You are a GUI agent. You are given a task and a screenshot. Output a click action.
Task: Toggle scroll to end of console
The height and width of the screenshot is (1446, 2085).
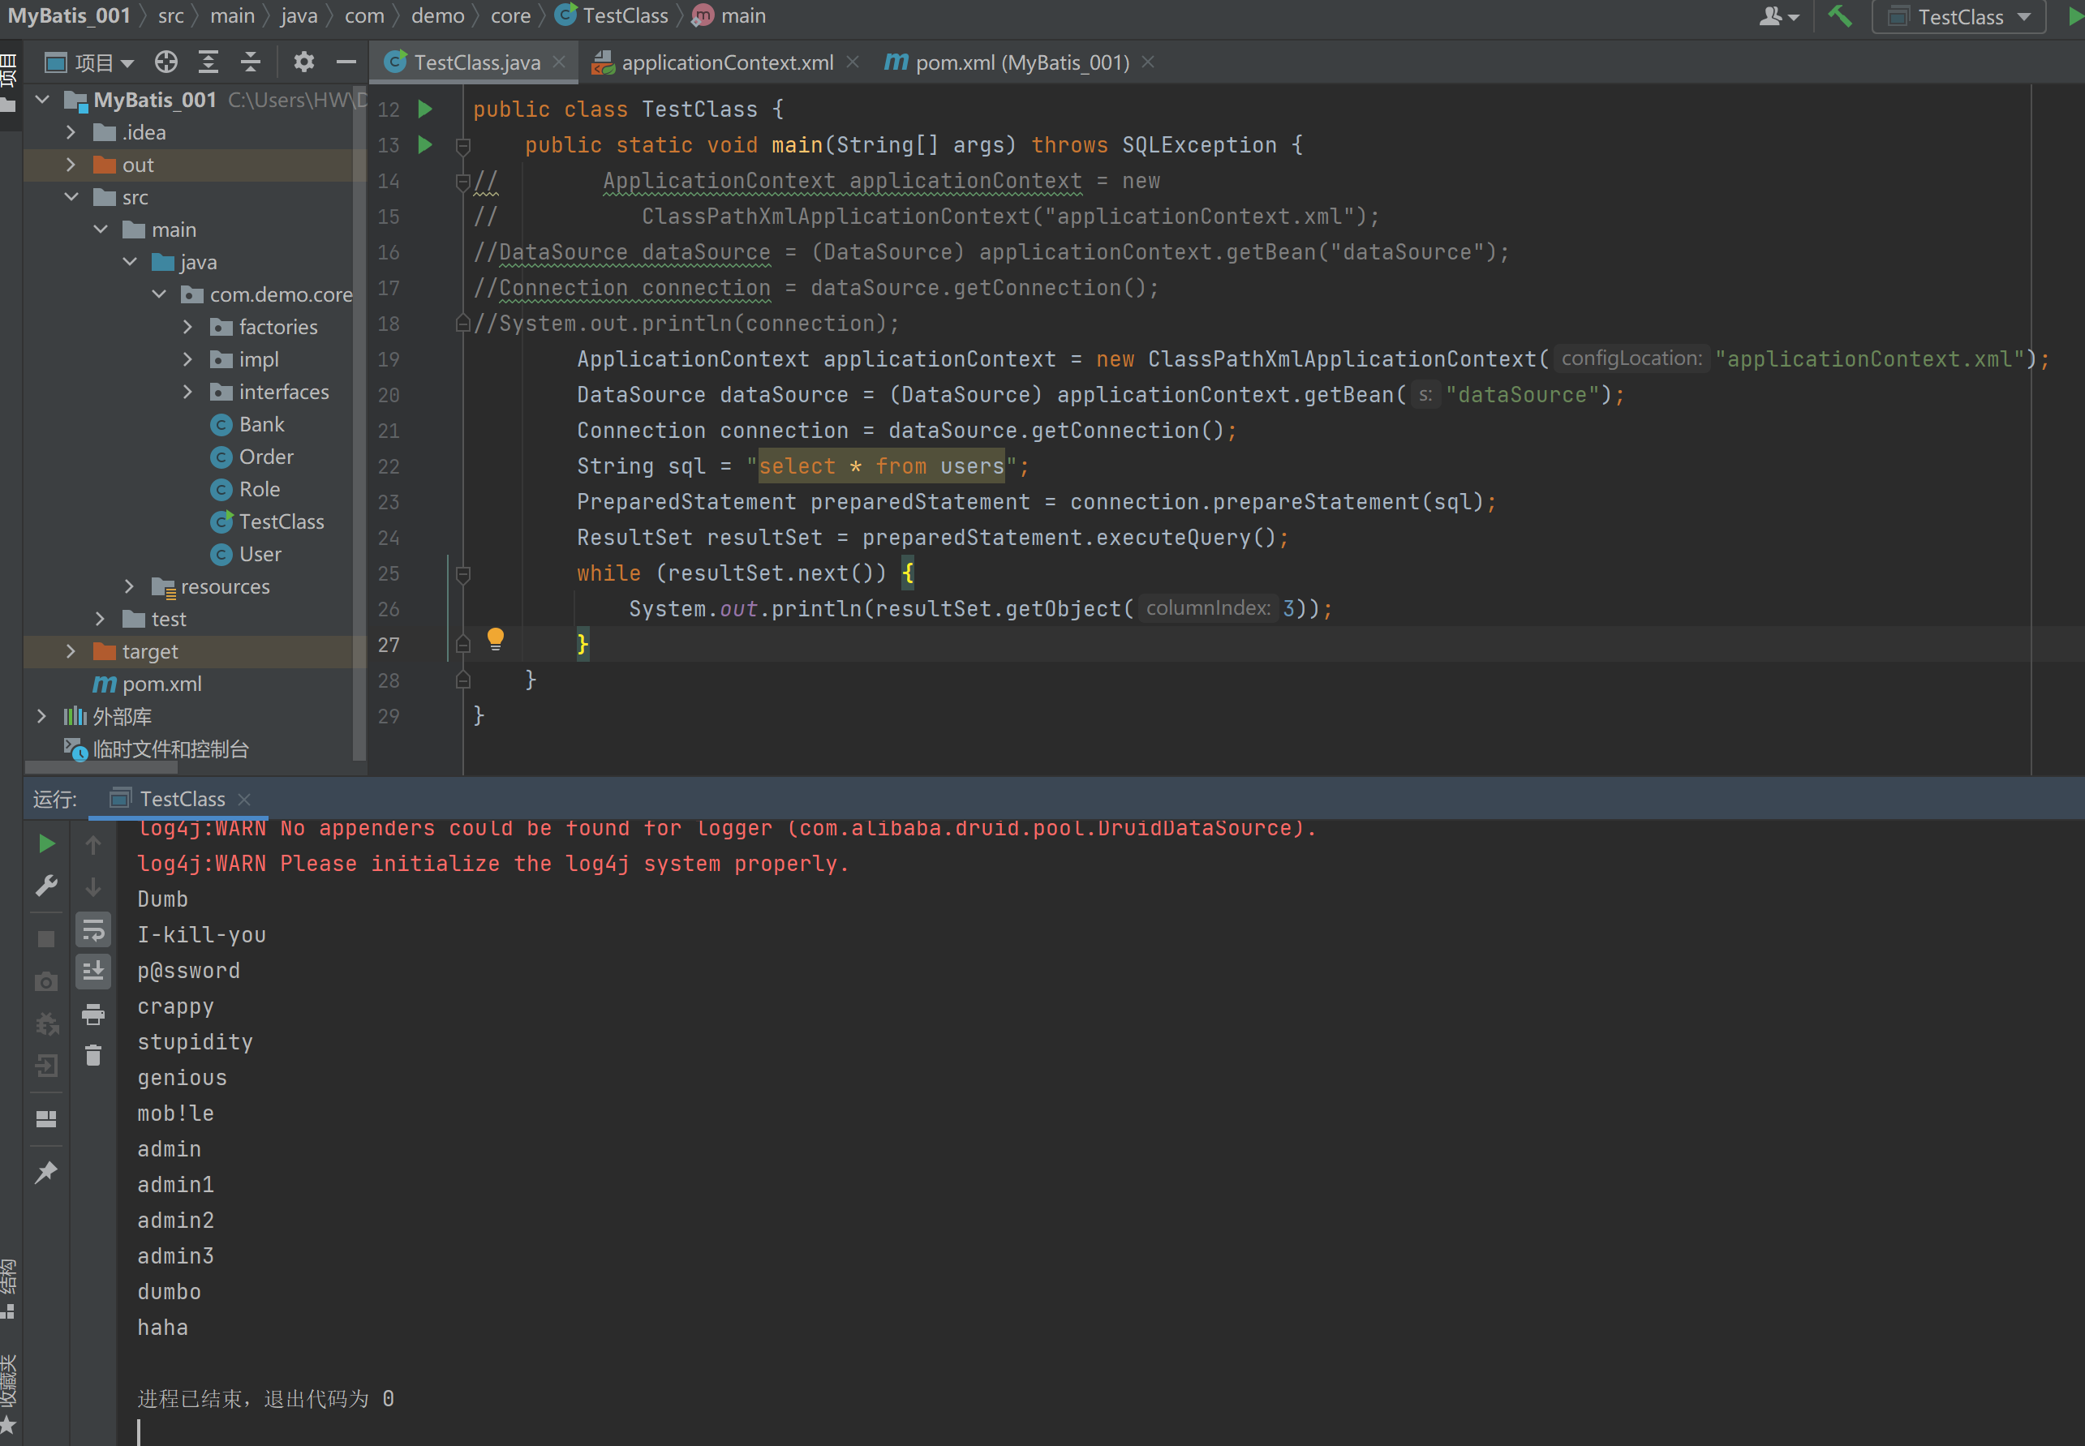pos(92,972)
